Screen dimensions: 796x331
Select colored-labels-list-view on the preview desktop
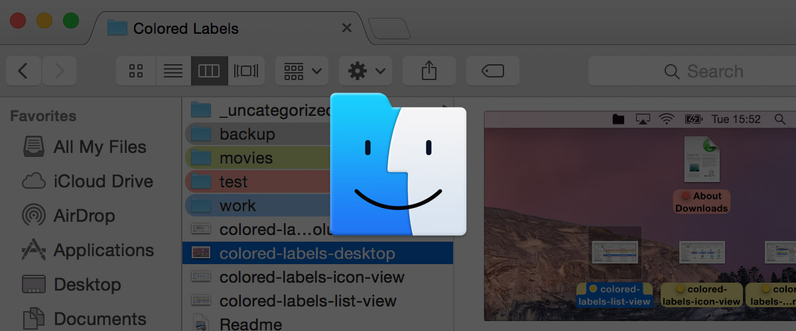click(x=614, y=268)
